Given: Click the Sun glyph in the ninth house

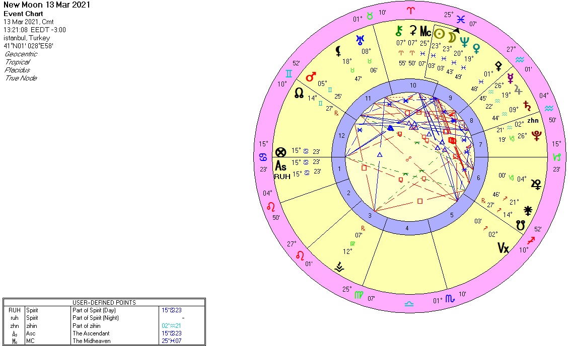Looking at the screenshot, I should [x=440, y=34].
